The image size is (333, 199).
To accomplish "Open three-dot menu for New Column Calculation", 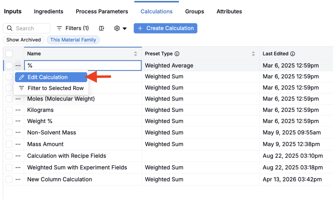I will [x=18, y=179].
